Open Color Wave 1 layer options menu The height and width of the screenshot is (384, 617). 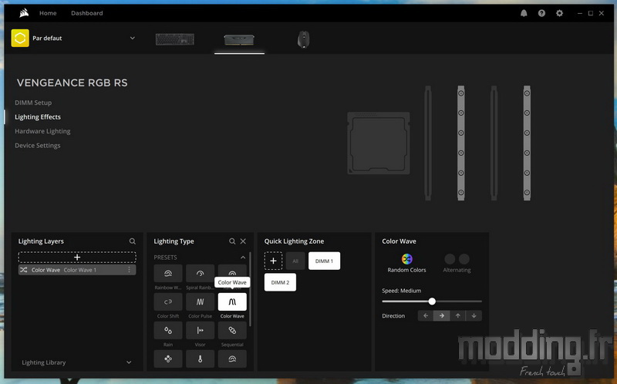[129, 270]
